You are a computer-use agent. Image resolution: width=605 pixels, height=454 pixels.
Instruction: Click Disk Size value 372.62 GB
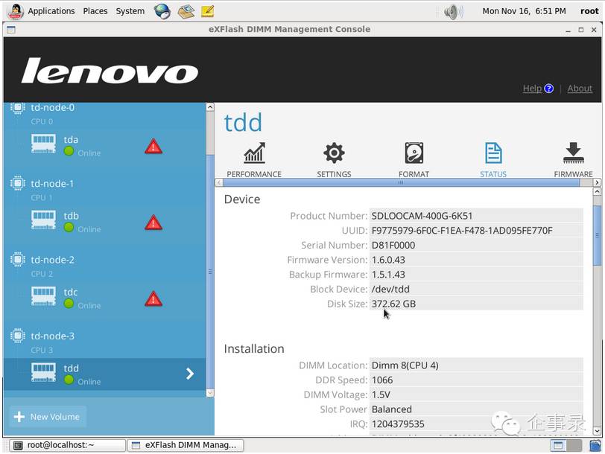pyautogui.click(x=393, y=304)
